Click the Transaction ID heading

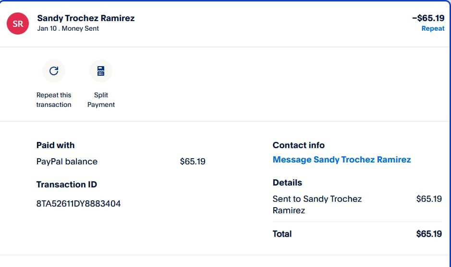(67, 185)
